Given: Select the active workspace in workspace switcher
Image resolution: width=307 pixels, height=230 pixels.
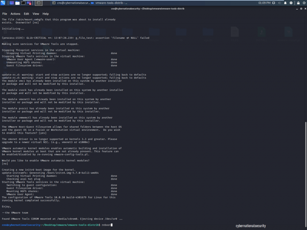Looking at the screenshot, I should tap(39, 3).
